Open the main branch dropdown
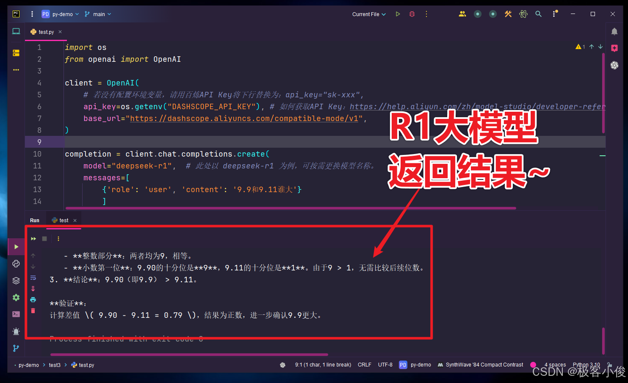The image size is (628, 383). point(98,14)
